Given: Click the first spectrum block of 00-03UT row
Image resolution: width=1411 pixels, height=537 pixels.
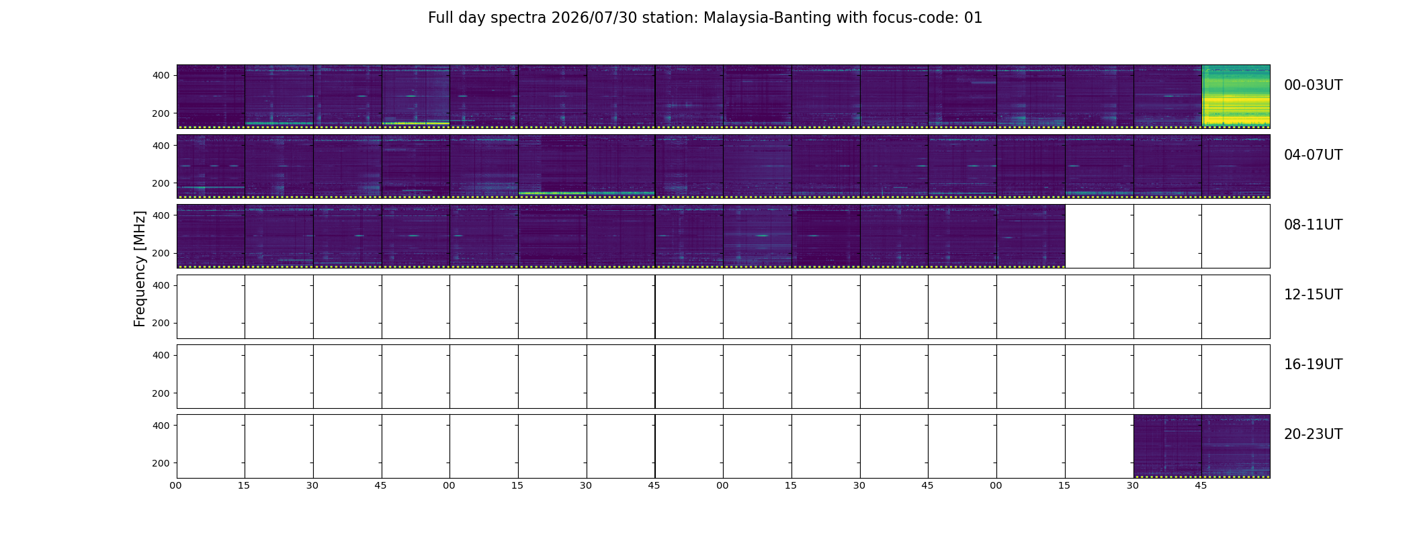Looking at the screenshot, I should coord(211,97).
